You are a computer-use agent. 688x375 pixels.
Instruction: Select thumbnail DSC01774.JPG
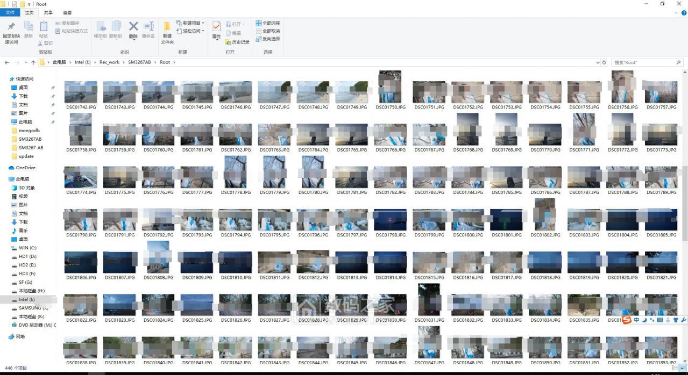pyautogui.click(x=81, y=177)
